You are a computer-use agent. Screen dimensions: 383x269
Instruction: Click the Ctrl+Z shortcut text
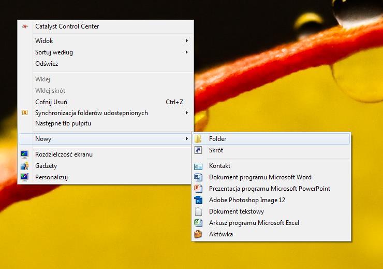coord(174,102)
